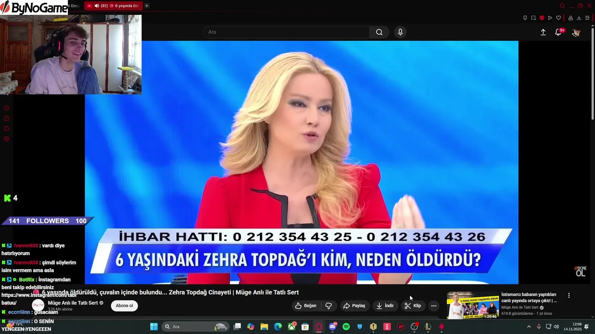Open the Windows Start menu

(154, 327)
